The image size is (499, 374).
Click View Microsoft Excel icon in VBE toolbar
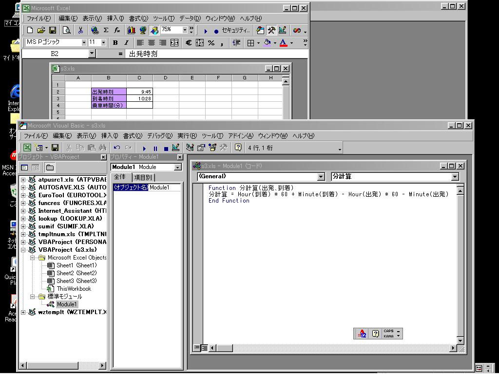27,148
